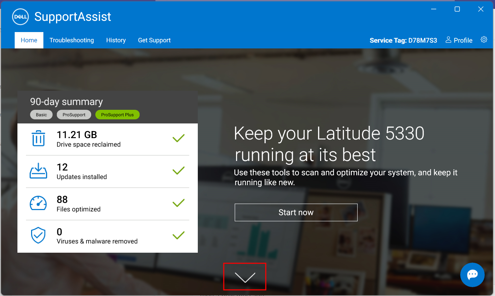
Task: Click the virus shield checkmark icon
Action: coord(38,235)
